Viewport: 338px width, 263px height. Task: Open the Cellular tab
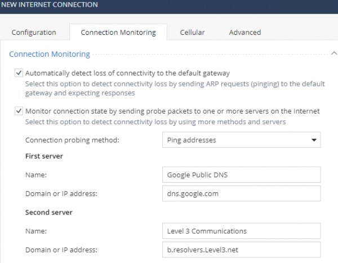(192, 33)
